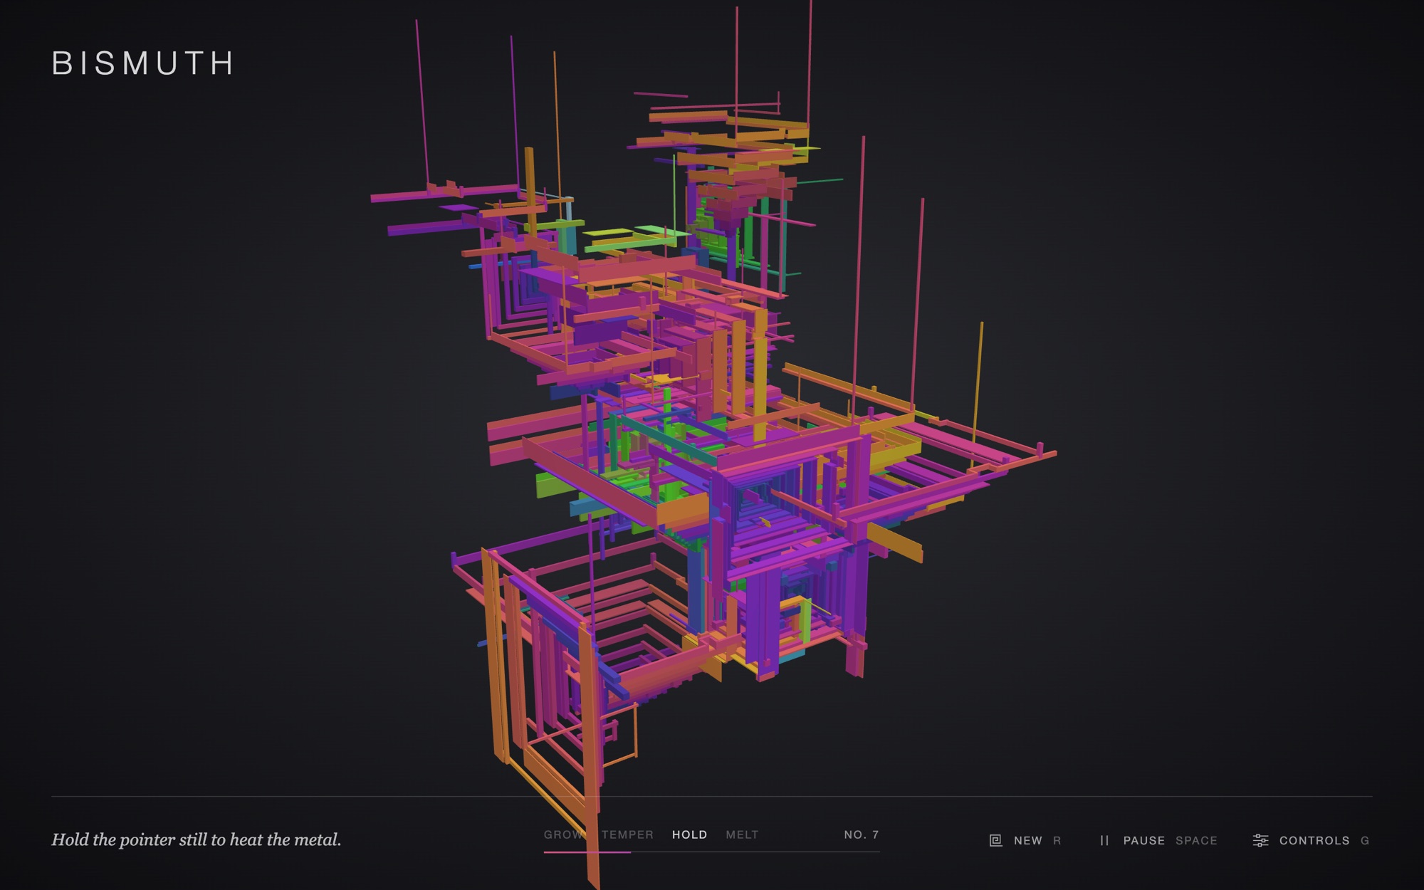Image resolution: width=1424 pixels, height=890 pixels.
Task: Click the NO. 7 crystal number
Action: [862, 834]
